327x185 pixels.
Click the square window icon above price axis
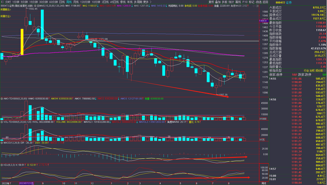(258, 6)
